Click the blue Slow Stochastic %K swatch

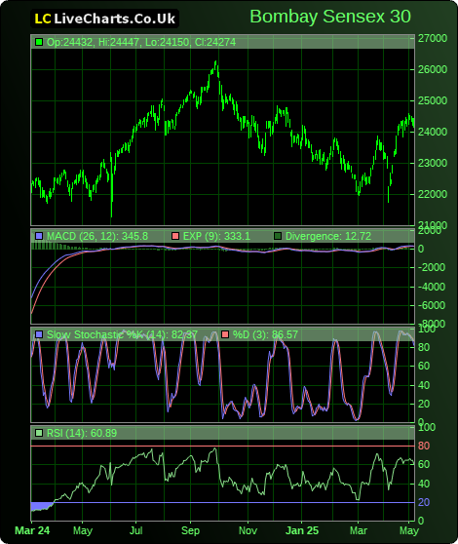pyautogui.click(x=39, y=334)
